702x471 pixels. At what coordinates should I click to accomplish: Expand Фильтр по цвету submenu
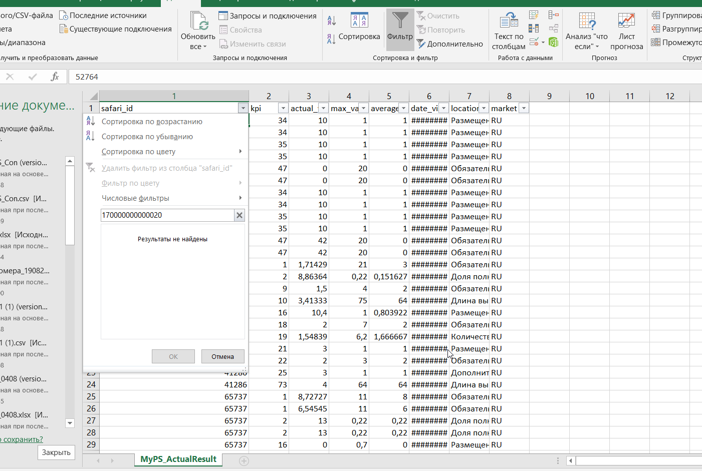tap(165, 183)
